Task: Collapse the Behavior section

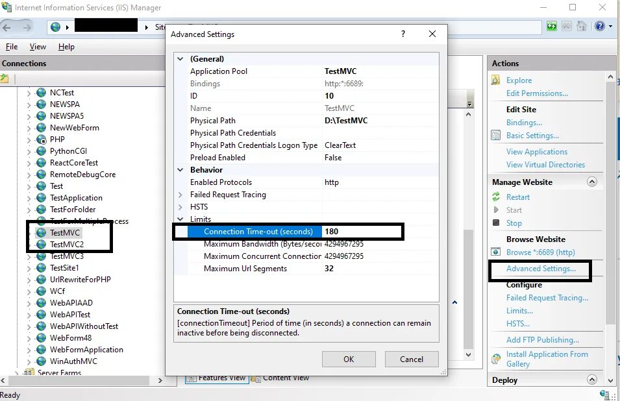Action: pyautogui.click(x=180, y=170)
